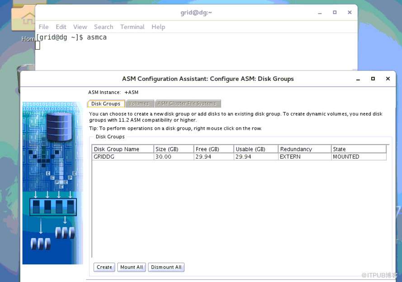Click the State column header
Screen dimensions: 402x282
pos(359,149)
